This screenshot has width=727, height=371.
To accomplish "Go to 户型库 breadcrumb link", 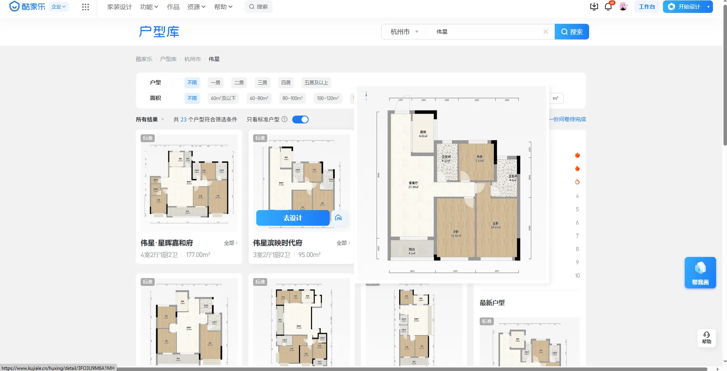I will [168, 59].
